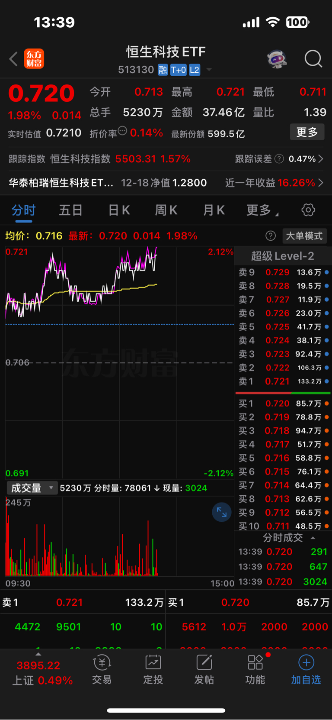This screenshot has width=332, height=720.
Task: Switch to 分时 tab
Action: pyautogui.click(x=23, y=210)
